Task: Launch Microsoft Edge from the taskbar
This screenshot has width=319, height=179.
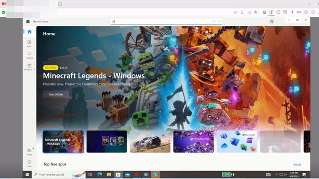Action: pos(100,175)
